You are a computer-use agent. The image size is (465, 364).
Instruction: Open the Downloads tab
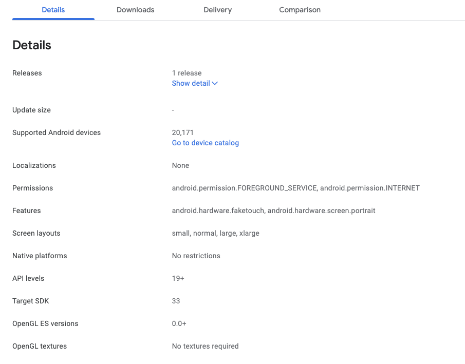136,10
